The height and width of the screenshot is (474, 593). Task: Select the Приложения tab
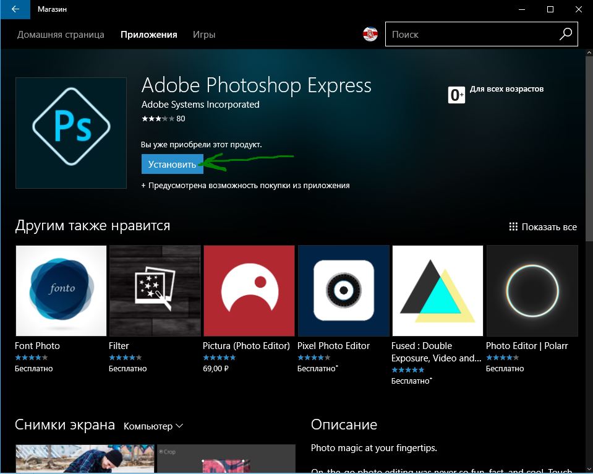148,35
